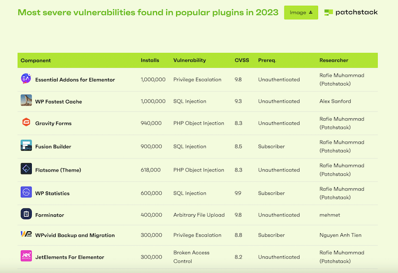Screen dimensions: 398x273
Task: Select the WPvivid Backup and Migration name
Action: coord(75,235)
